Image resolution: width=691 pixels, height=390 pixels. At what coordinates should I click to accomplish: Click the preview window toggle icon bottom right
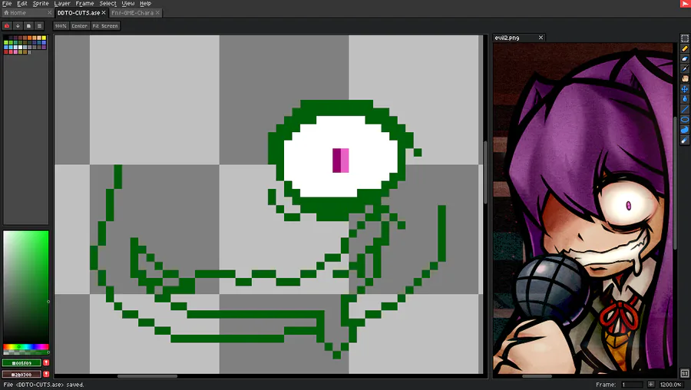(684, 373)
